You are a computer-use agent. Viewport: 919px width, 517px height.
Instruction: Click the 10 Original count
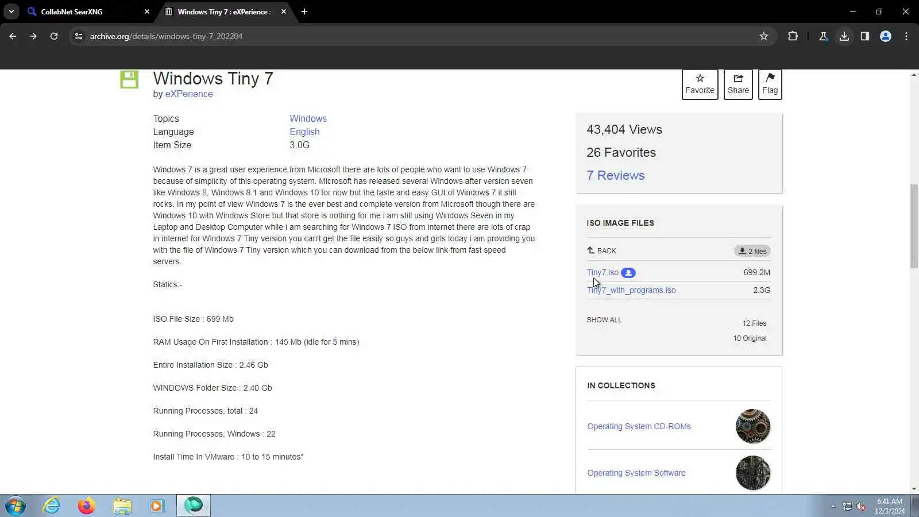[x=750, y=338]
